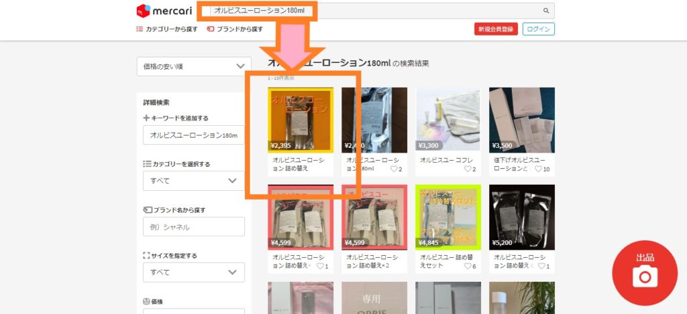Open the 価格の安い順 sort dropdown

(194, 66)
